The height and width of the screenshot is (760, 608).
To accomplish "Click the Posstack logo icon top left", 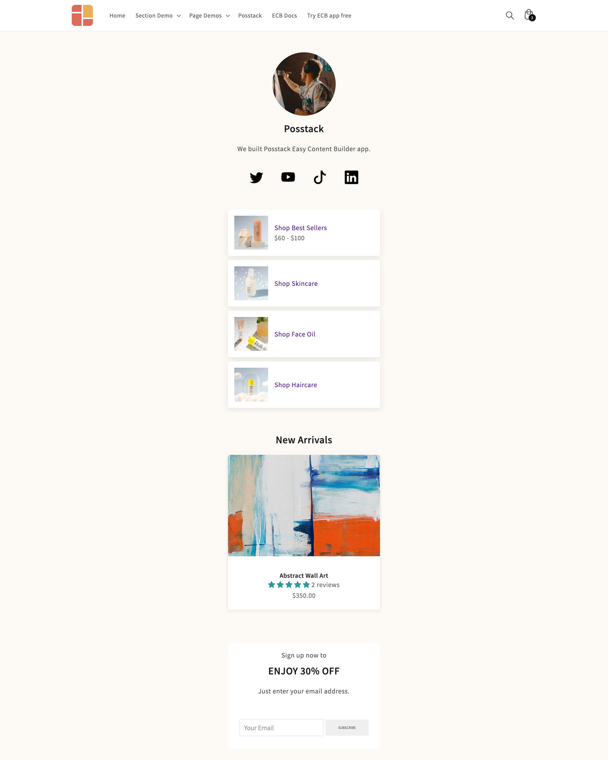I will pyautogui.click(x=82, y=15).
